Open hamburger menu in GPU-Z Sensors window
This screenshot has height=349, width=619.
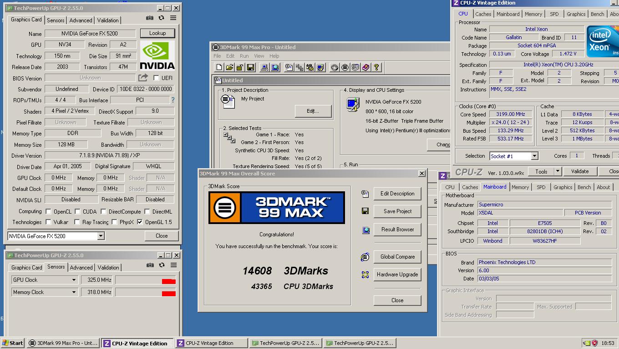(173, 265)
